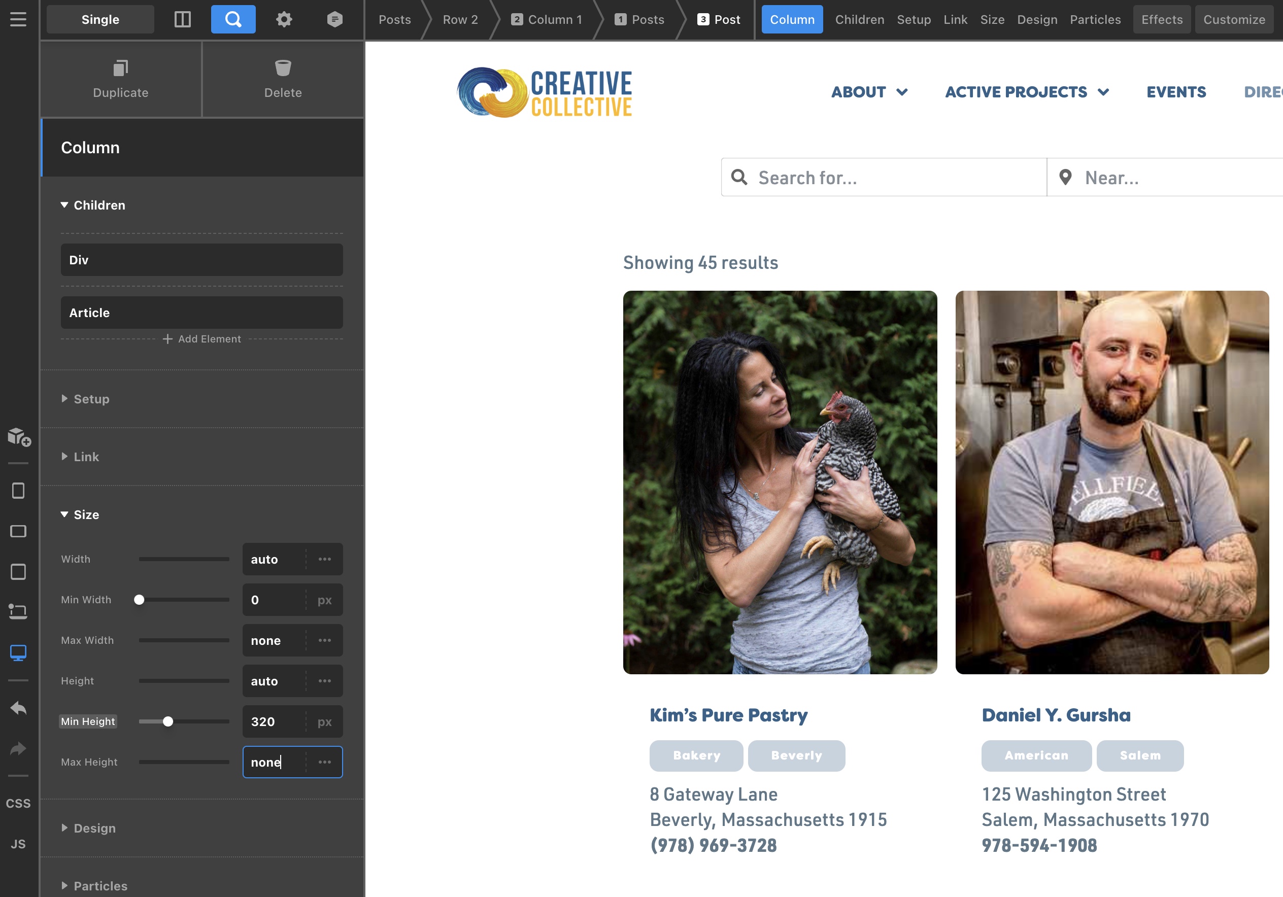Click Add Element link
This screenshot has height=897, width=1283.
(202, 339)
